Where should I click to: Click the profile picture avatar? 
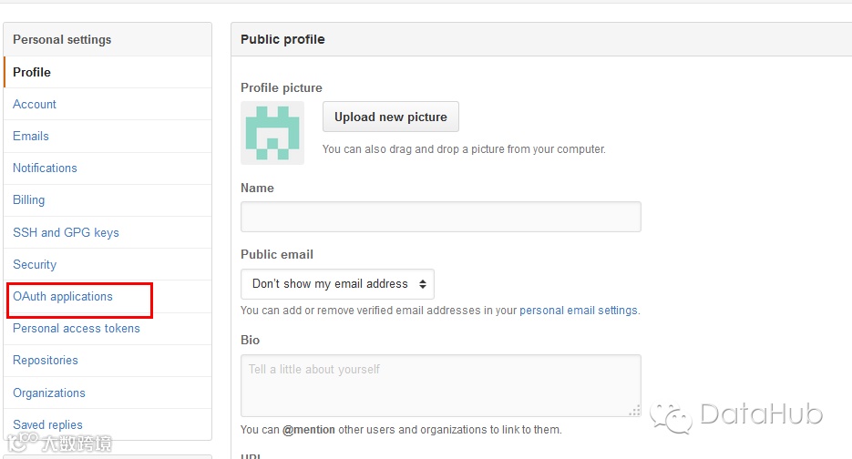272,133
